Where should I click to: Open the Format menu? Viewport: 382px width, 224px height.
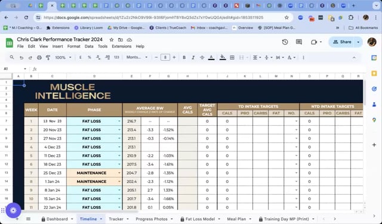74,46
